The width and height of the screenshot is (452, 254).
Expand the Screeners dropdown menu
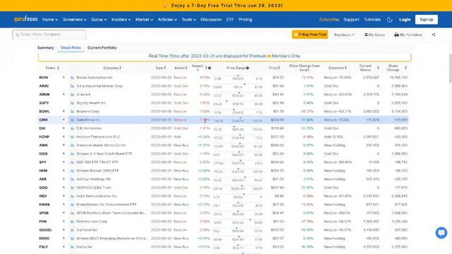coord(75,20)
